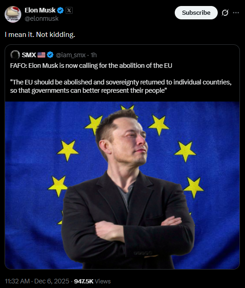
Task: Open the @elonmusk handle link
Action: point(42,18)
